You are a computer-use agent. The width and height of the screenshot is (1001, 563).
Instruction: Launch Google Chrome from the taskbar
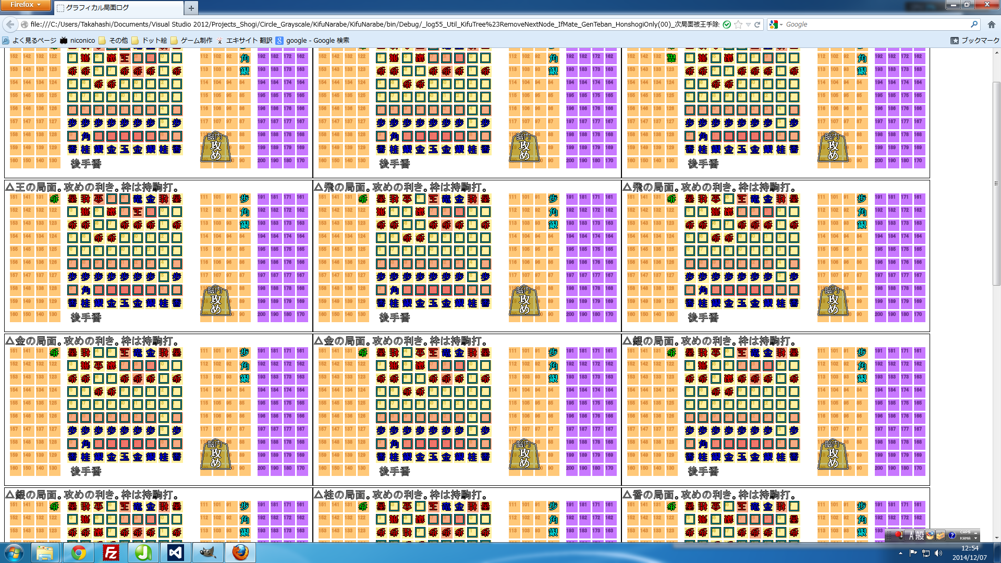pyautogui.click(x=79, y=553)
